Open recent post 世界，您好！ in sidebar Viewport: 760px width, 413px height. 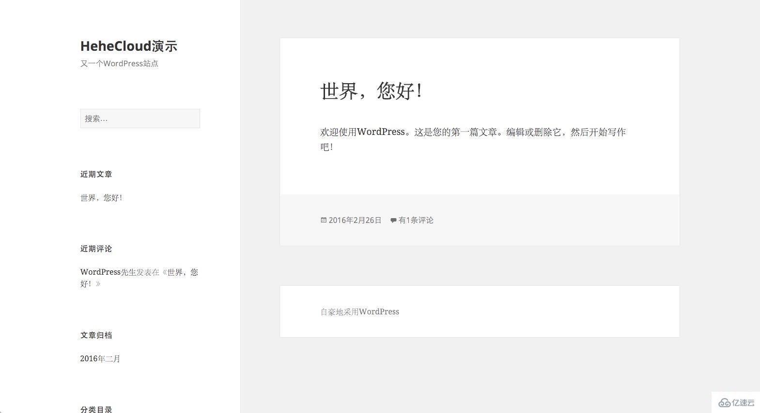[101, 198]
